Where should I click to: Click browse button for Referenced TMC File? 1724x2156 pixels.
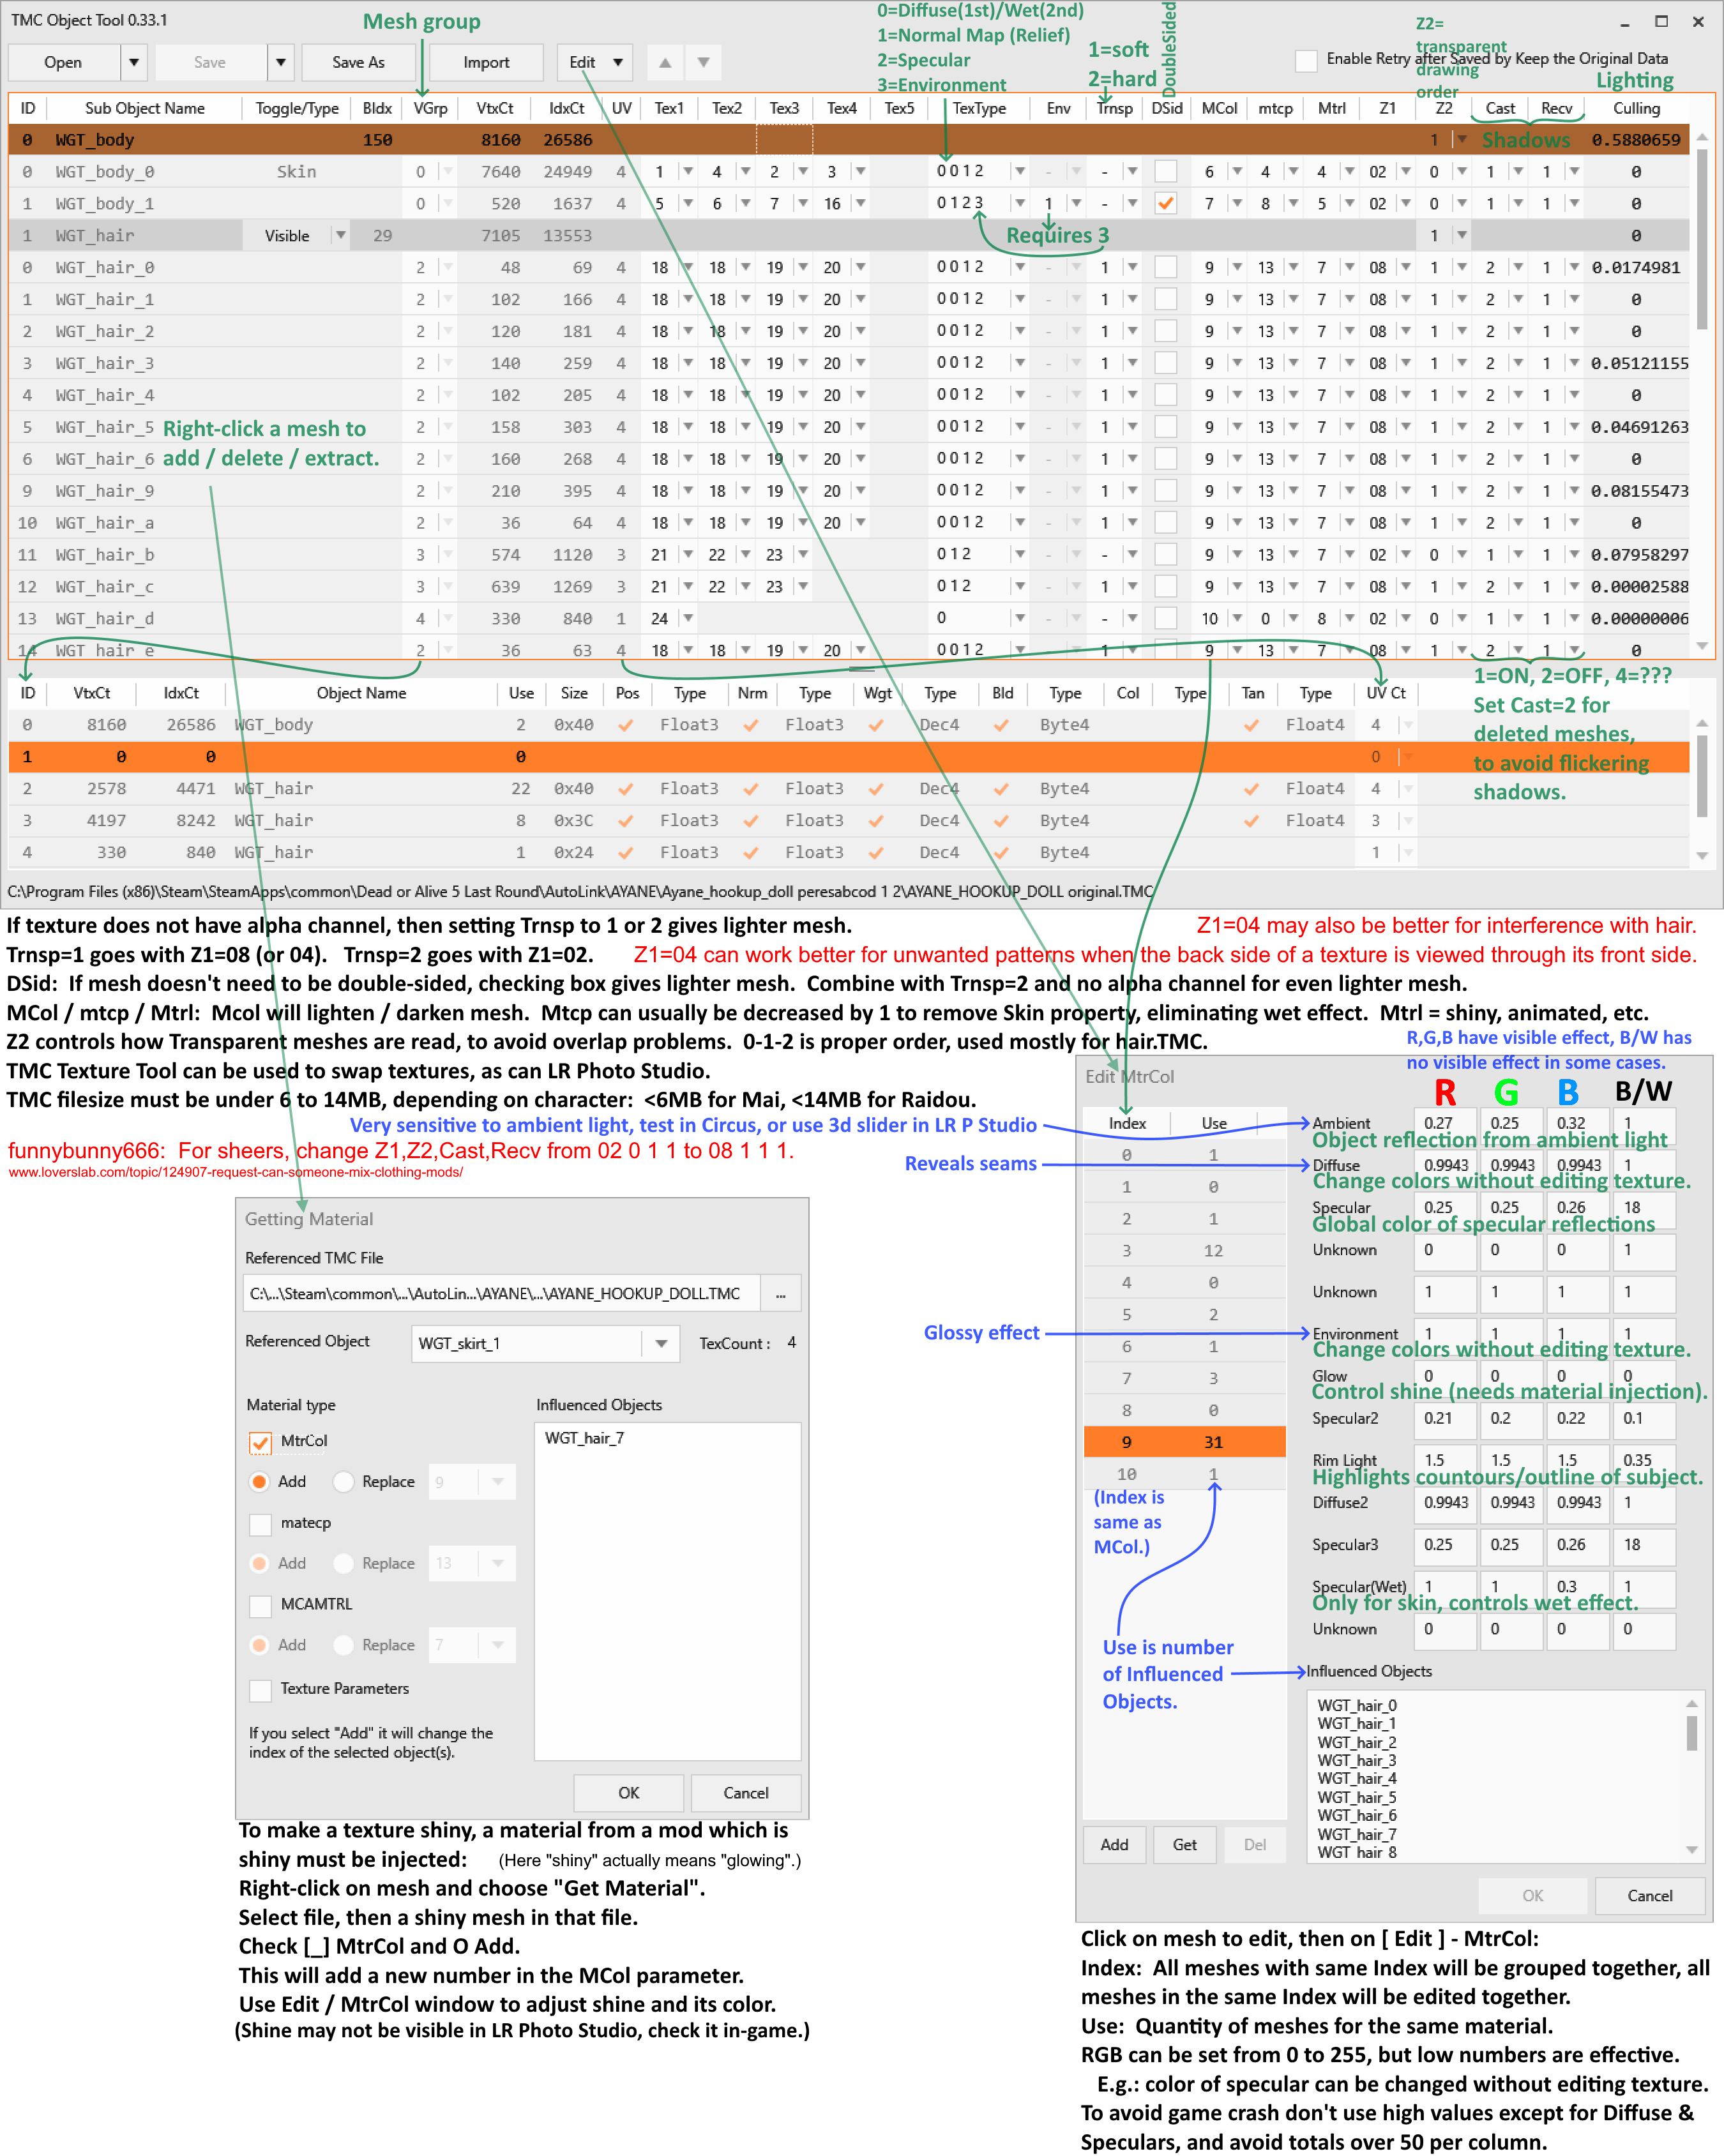[780, 1294]
